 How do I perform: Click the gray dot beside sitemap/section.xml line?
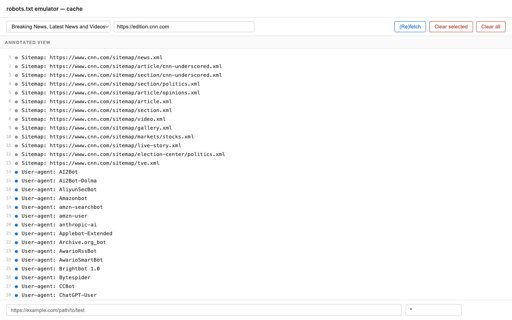16,110
